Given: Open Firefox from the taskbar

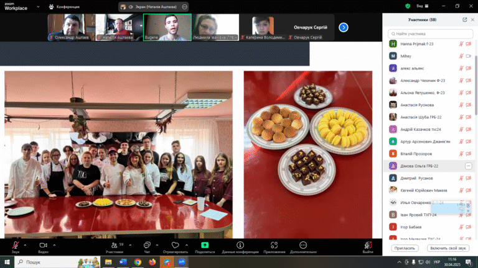Looking at the screenshot, I should pyautogui.click(x=152, y=262).
